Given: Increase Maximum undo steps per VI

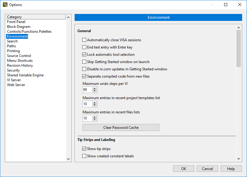Looking at the screenshot, I should pos(94,88).
